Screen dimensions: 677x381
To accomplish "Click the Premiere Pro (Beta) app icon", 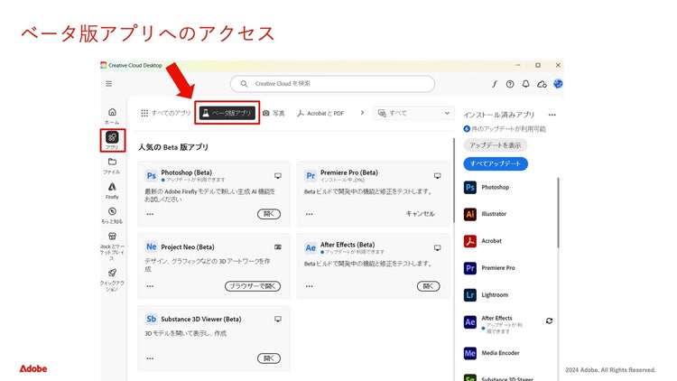I will [x=311, y=176].
